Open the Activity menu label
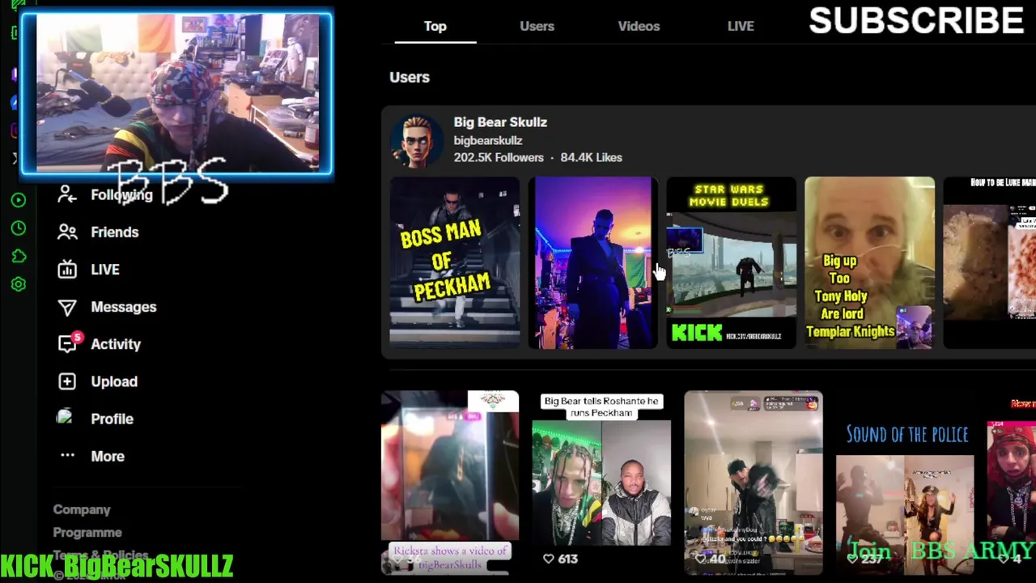 tap(116, 344)
